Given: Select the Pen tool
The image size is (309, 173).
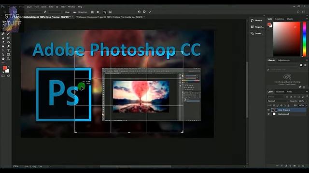Looking at the screenshot, I should click(x=3, y=50).
